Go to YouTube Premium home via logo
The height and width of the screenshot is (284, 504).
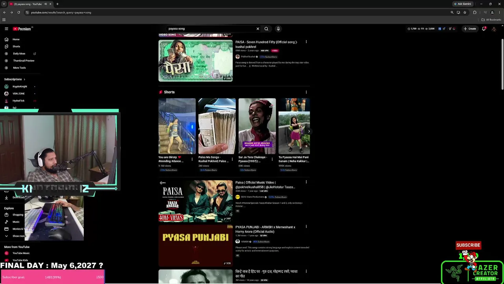tap(22, 29)
